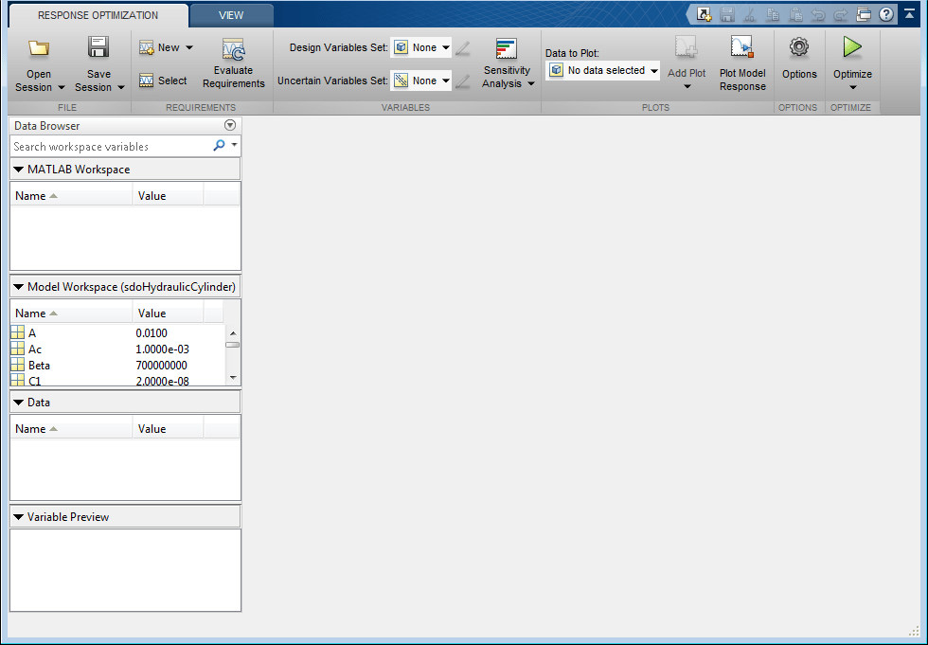The width and height of the screenshot is (928, 645).
Task: Switch to the VIEW tab
Action: [x=231, y=15]
